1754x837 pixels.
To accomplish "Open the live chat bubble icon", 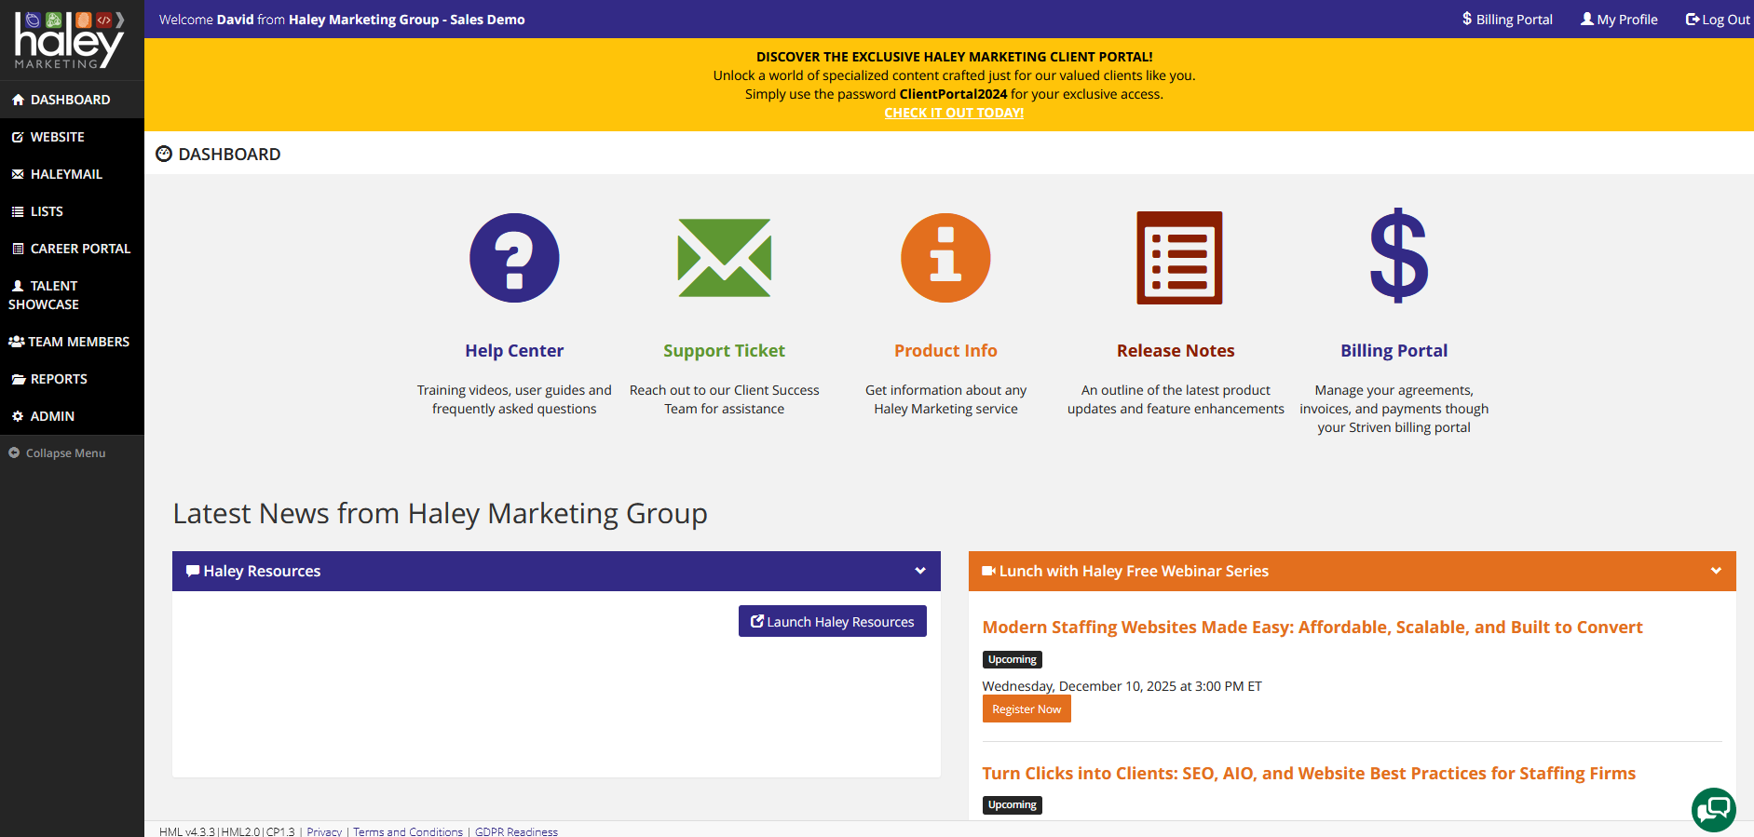I will (x=1713, y=809).
